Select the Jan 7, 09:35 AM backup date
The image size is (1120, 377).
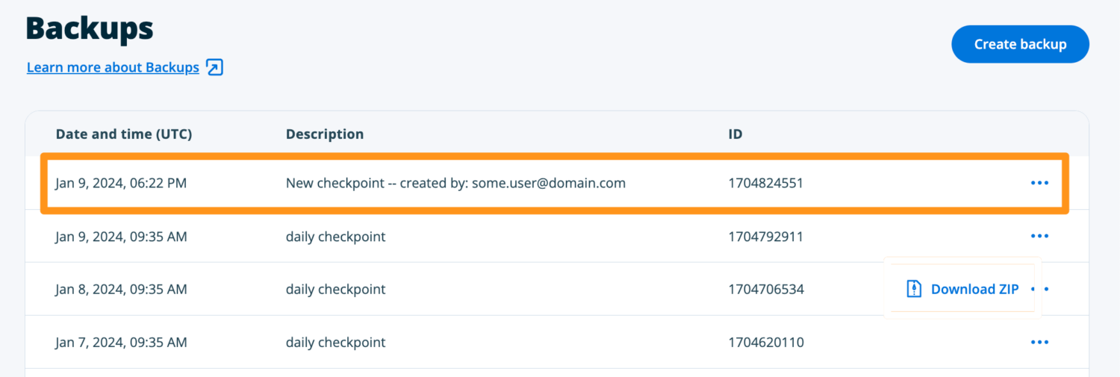coord(121,343)
